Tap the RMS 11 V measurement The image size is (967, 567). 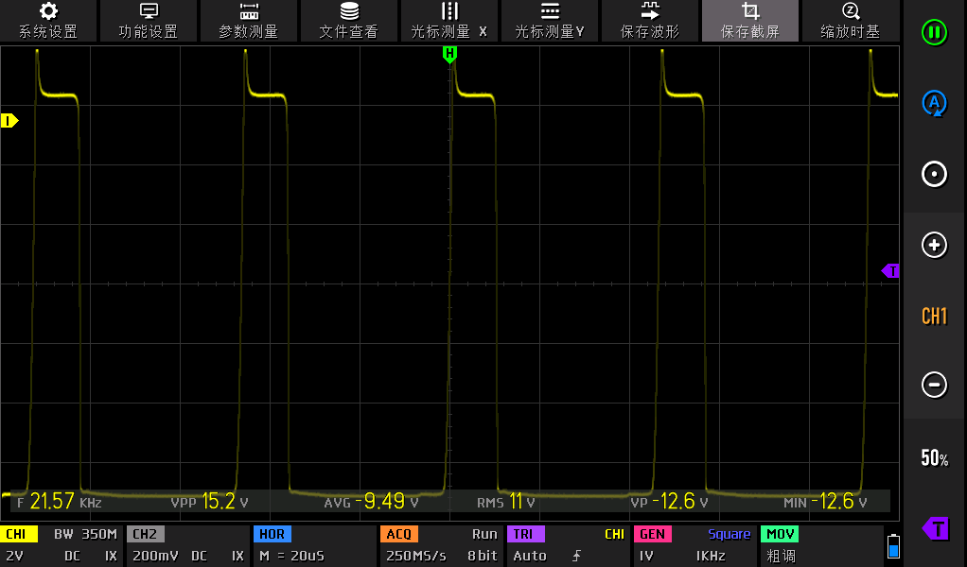coord(505,501)
